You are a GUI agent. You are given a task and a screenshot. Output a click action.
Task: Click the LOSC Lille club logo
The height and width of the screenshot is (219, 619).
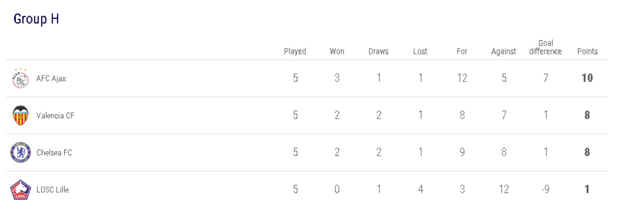20,190
